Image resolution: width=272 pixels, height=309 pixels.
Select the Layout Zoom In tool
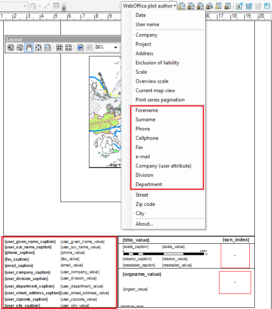coord(10,48)
